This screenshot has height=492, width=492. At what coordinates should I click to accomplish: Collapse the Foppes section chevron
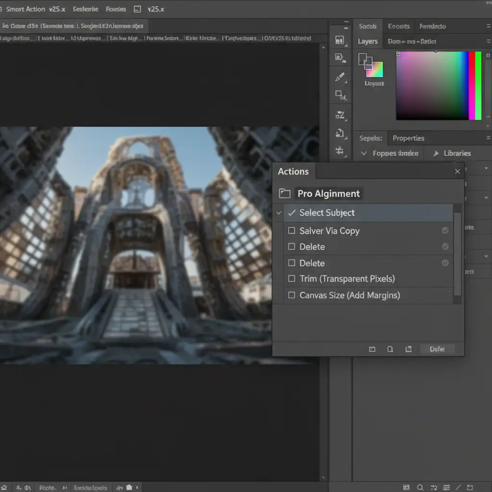(363, 153)
